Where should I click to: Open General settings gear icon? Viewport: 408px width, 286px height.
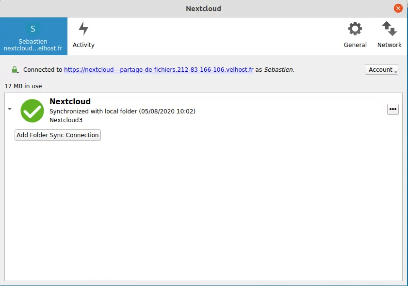(x=355, y=29)
